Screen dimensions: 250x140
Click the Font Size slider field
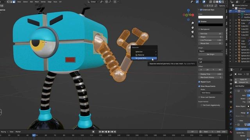[x=211, y=34]
